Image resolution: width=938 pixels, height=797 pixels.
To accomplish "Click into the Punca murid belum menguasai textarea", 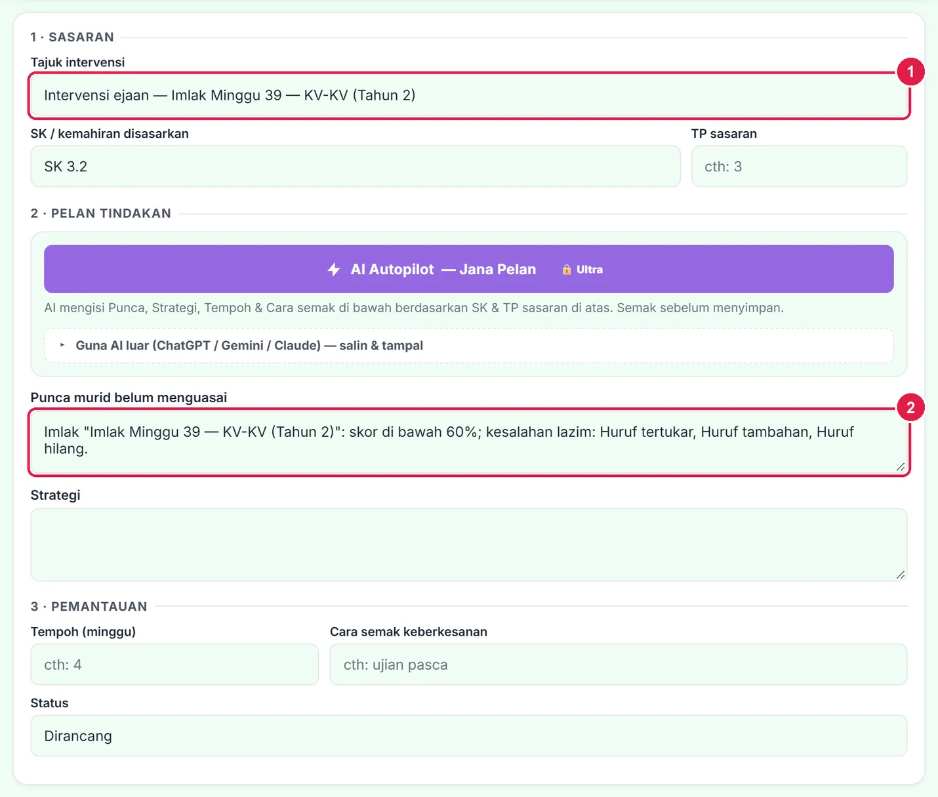I will (469, 441).
